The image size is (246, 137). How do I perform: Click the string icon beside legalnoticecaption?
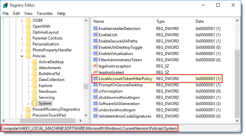(95, 66)
